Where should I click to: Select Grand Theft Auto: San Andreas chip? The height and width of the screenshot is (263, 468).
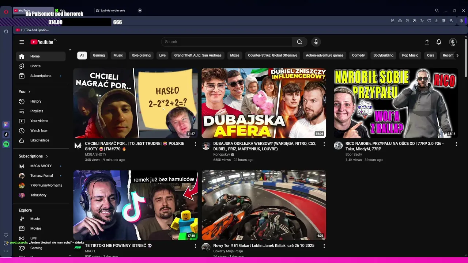[198, 56]
